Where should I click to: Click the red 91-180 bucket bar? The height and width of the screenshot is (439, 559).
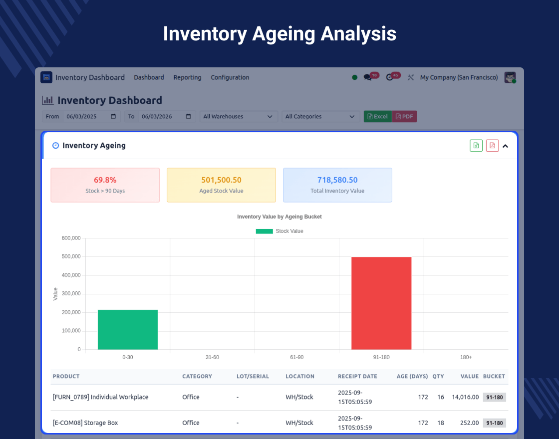pyautogui.click(x=381, y=303)
